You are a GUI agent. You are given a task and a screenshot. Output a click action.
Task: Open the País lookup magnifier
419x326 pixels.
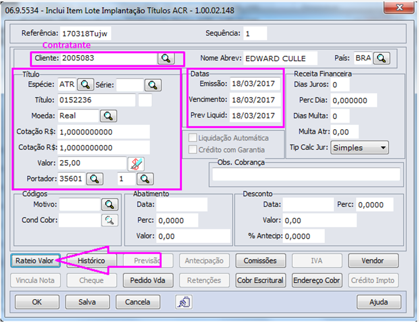pyautogui.click(x=381, y=58)
